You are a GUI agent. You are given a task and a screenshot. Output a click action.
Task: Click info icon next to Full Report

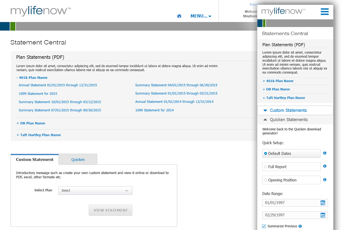click(325, 166)
